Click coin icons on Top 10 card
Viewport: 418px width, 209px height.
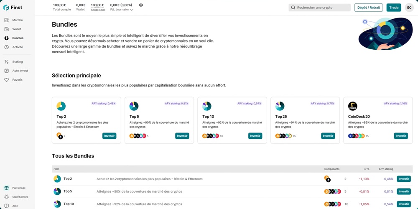pos(211,136)
